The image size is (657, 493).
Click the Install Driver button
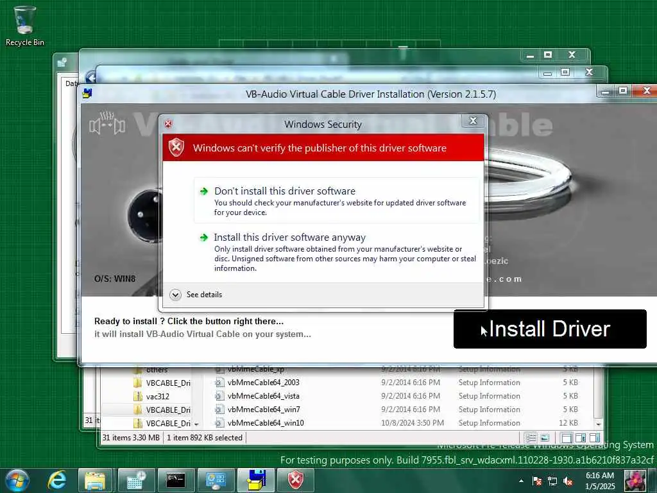point(550,329)
